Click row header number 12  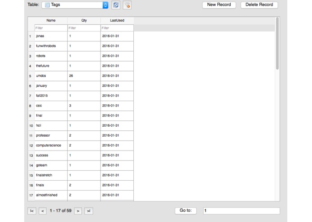coord(31,146)
